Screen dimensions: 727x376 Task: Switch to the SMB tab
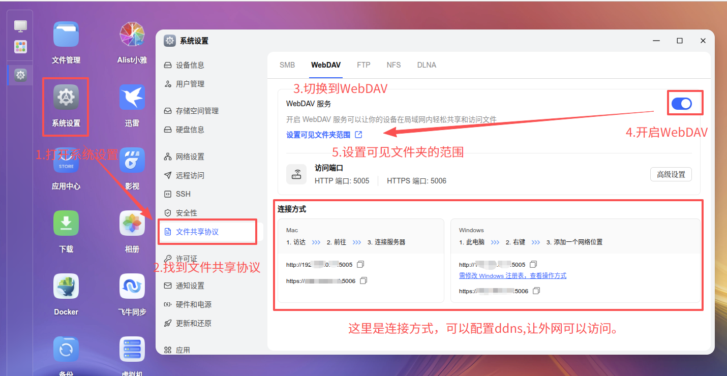[x=287, y=65]
